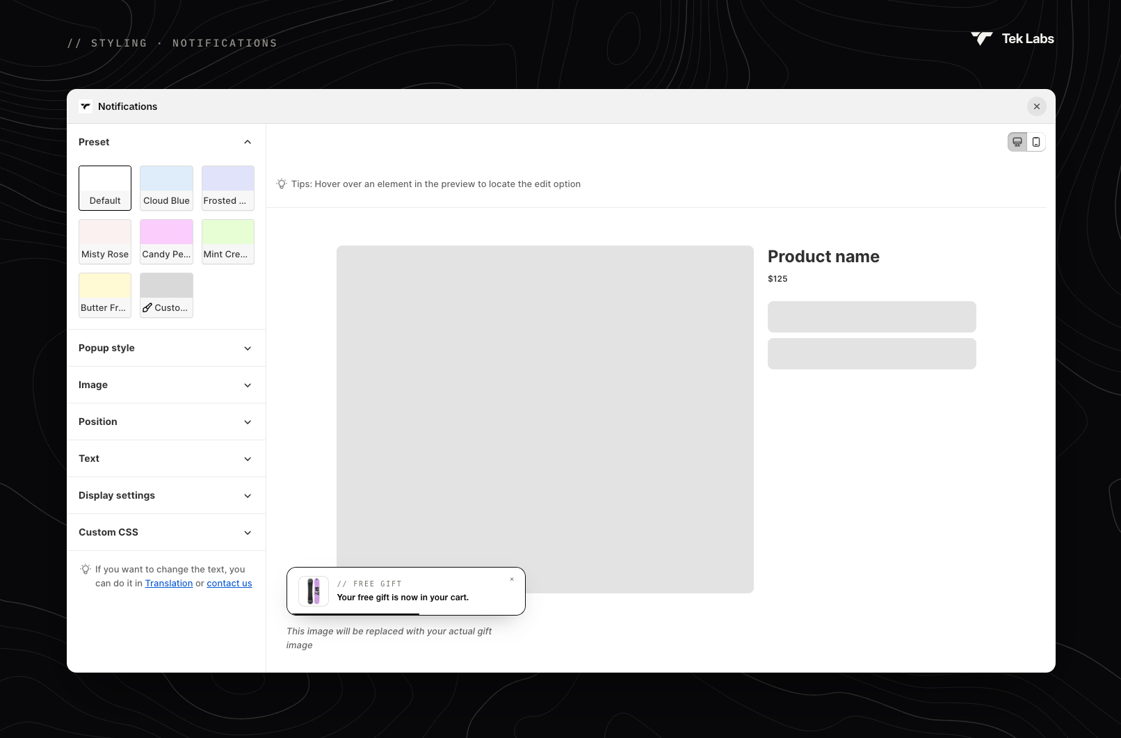Screen dimensions: 1121x738
Task: Click the snowboard gift image thumbnail
Action: (314, 591)
